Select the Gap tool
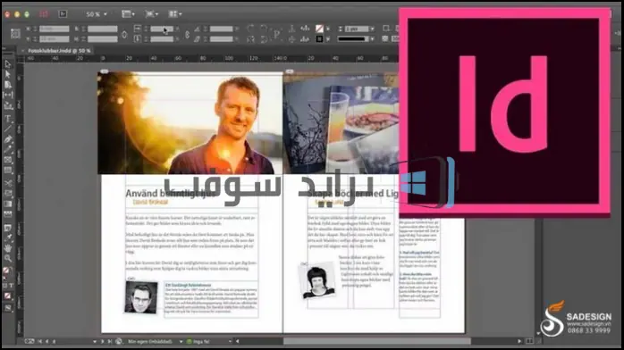Screen dimensions: 624x350 click(7, 95)
